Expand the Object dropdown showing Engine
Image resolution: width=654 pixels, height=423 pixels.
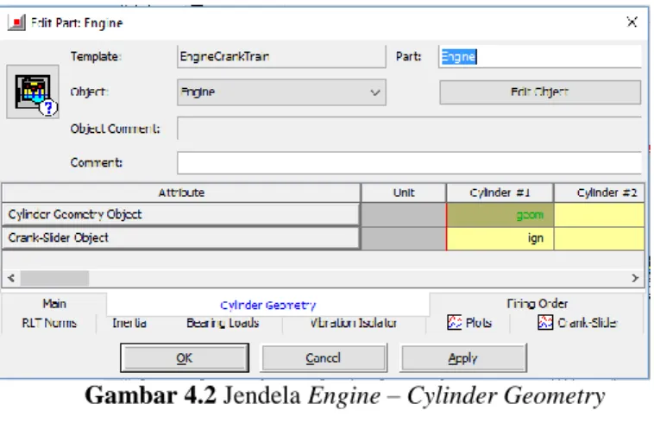(281, 92)
